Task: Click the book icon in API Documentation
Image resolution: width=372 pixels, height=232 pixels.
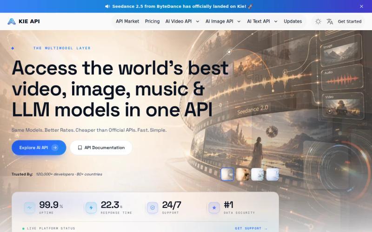Action: tap(80, 148)
